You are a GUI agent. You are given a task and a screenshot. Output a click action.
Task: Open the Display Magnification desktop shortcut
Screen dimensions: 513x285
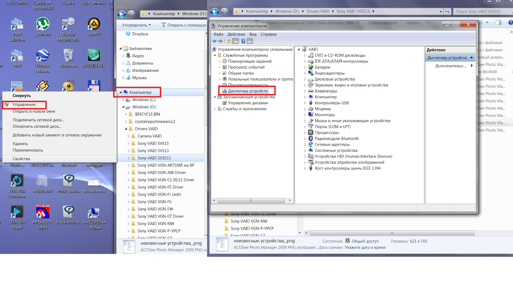coord(68,30)
